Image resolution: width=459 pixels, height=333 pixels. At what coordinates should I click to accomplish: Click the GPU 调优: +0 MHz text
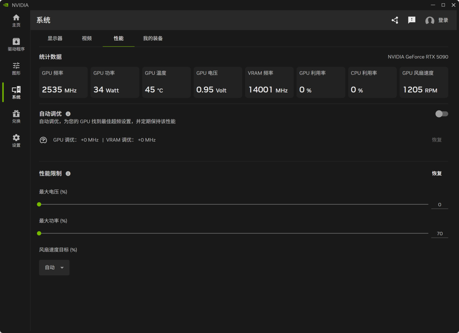[x=76, y=140]
